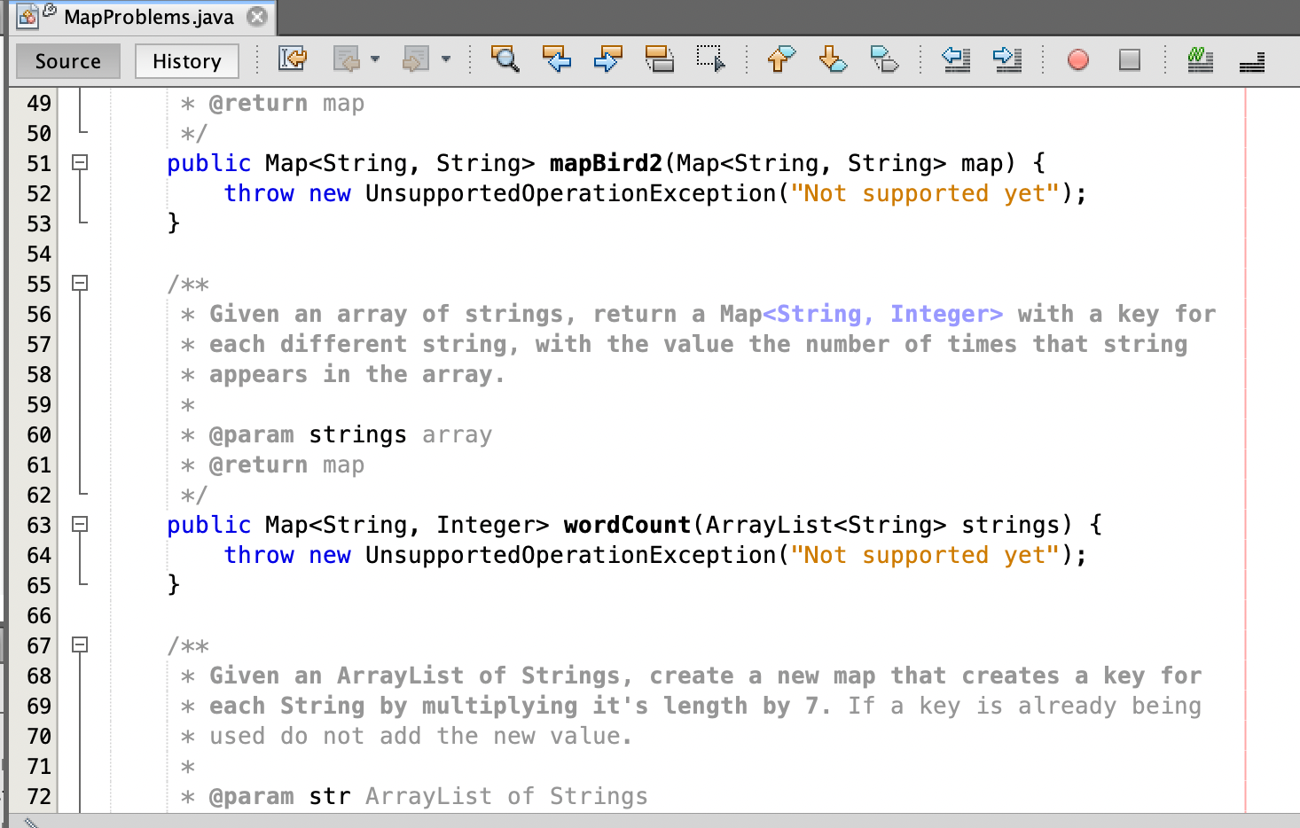Start macro recording
The width and height of the screenshot is (1300, 828).
[1077, 59]
